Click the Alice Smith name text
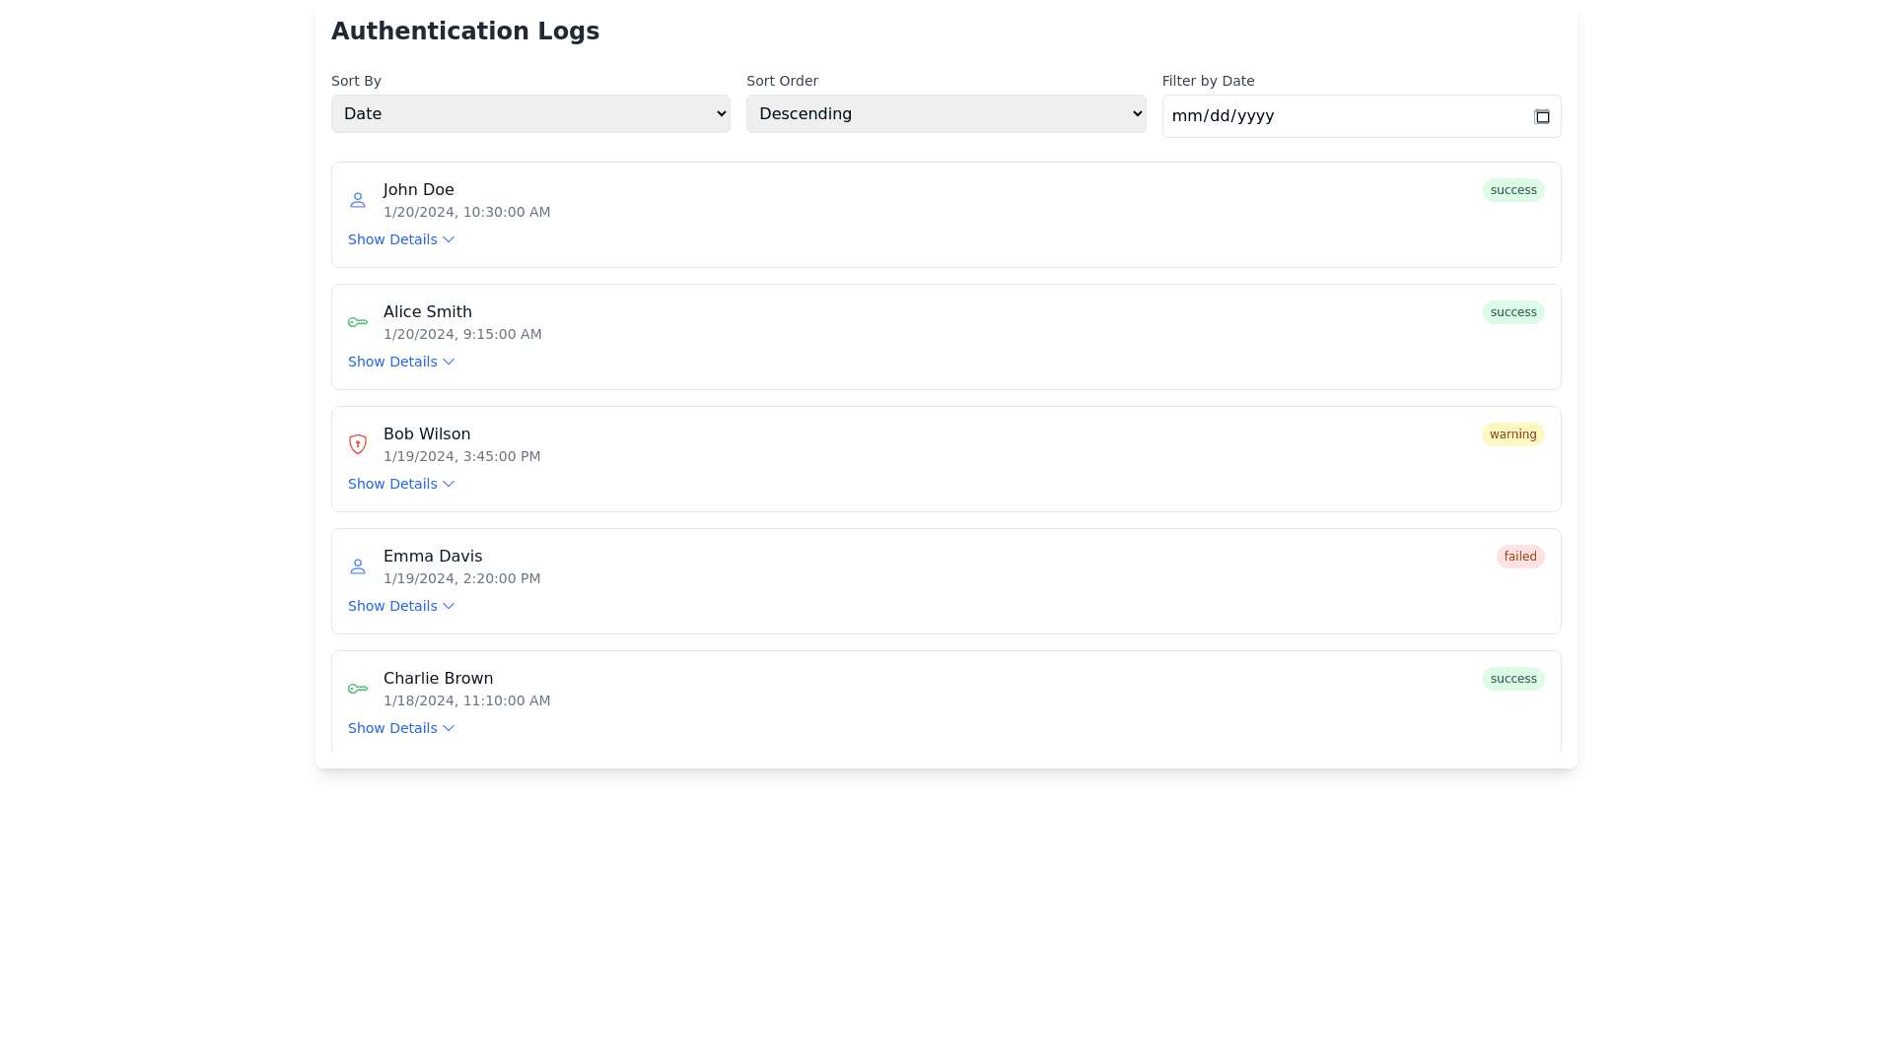 click(x=428, y=312)
